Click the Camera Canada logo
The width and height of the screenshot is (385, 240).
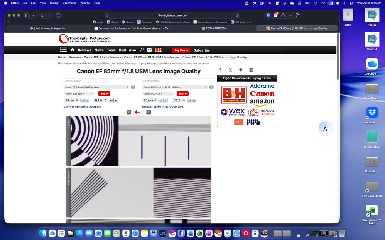pos(261,112)
